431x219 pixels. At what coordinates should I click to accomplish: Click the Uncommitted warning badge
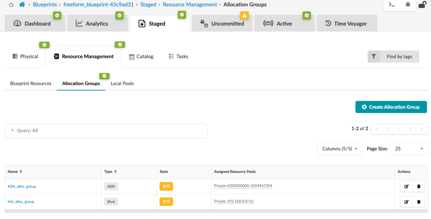point(244,15)
